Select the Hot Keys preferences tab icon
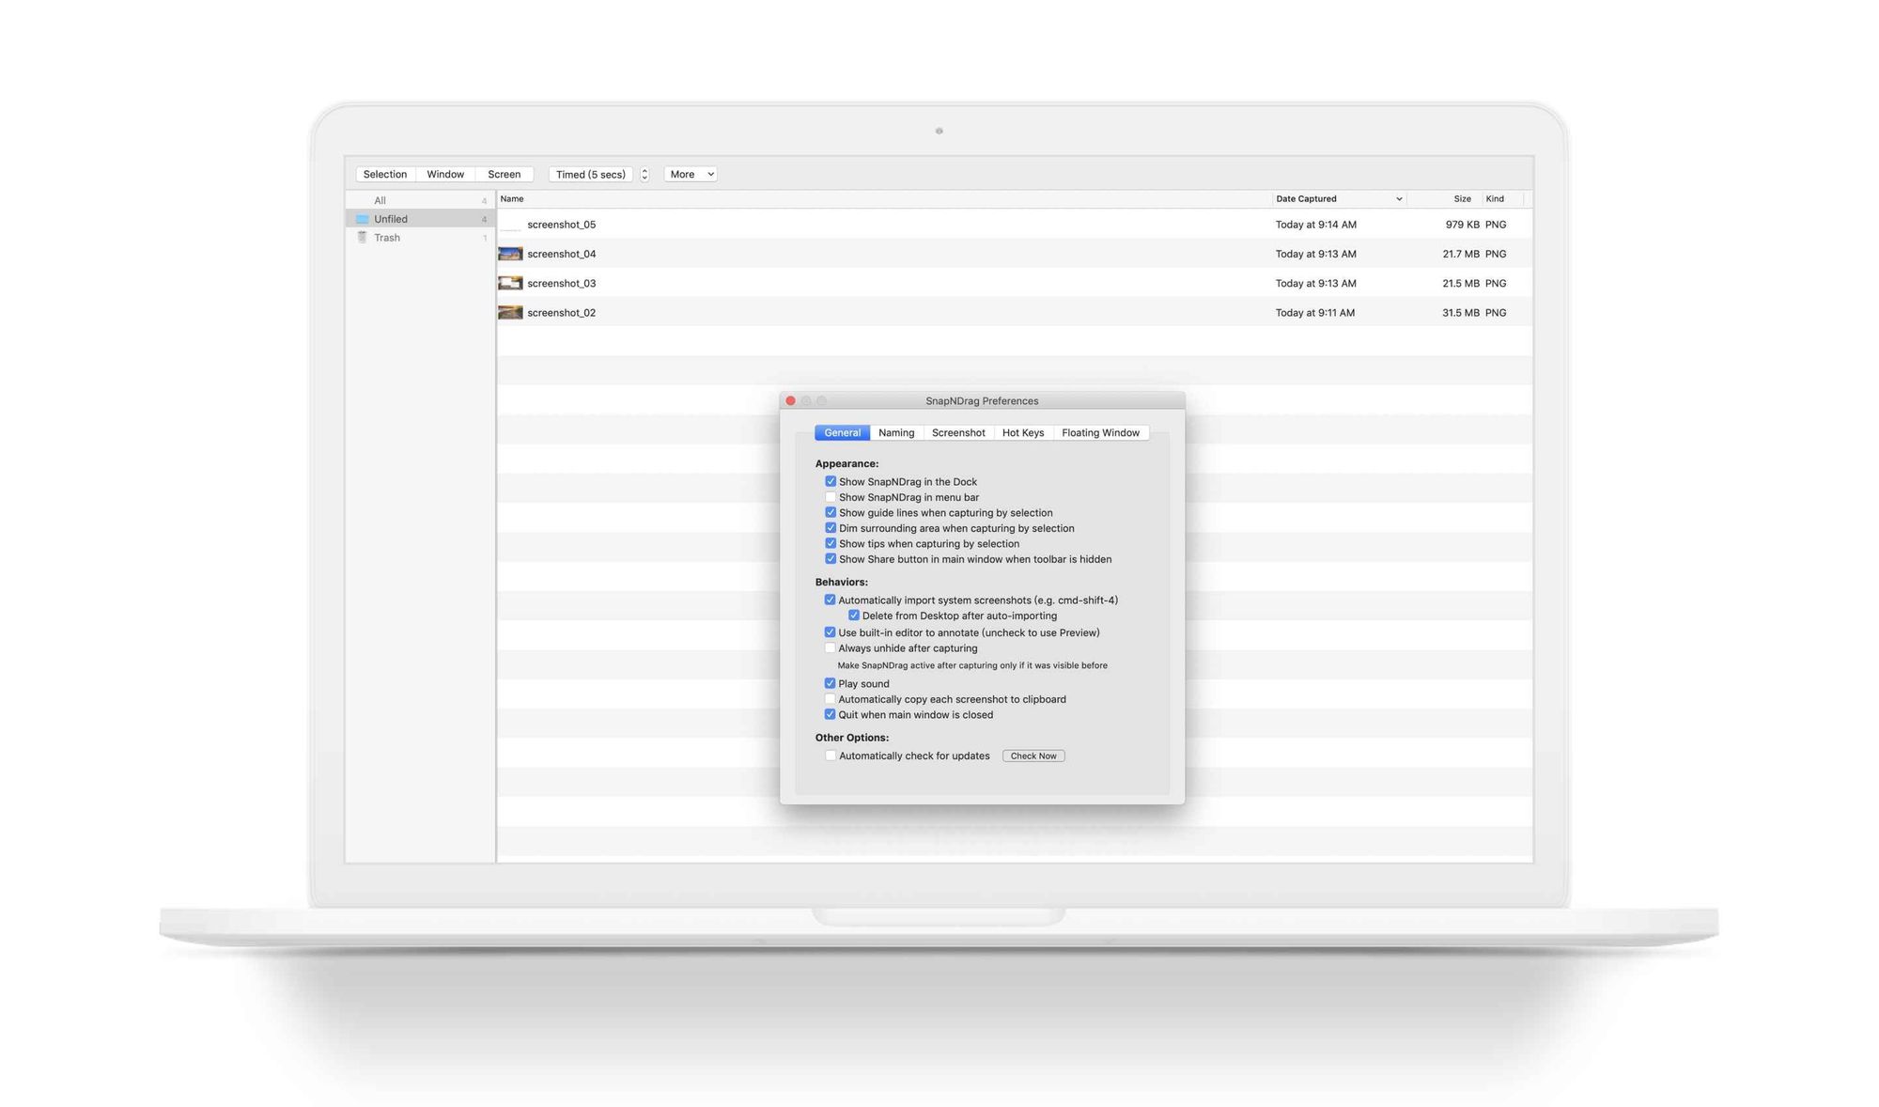 click(x=1022, y=432)
